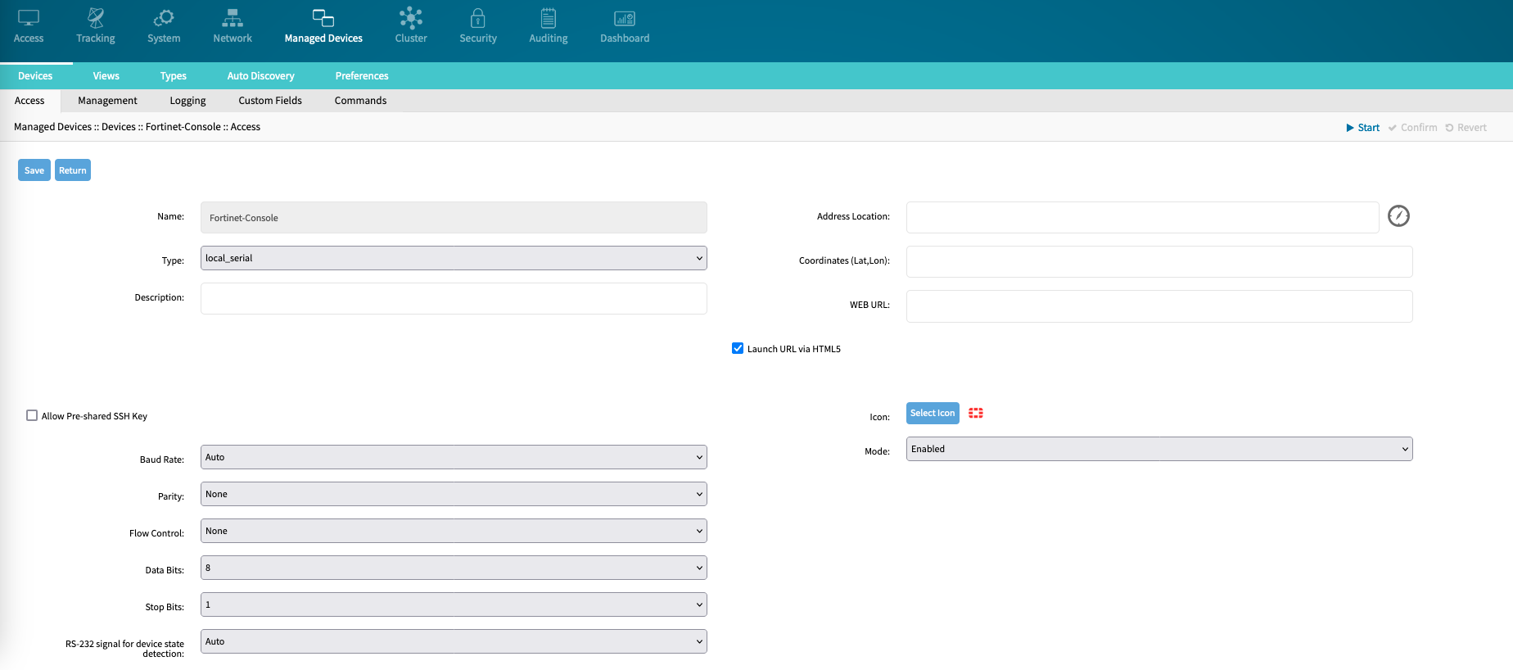Click the Return button
The image size is (1513, 670).
tap(73, 170)
